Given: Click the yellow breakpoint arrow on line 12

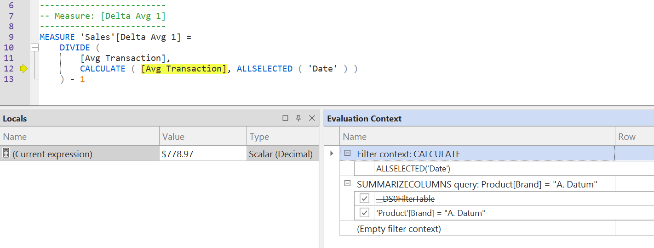Looking at the screenshot, I should point(24,69).
